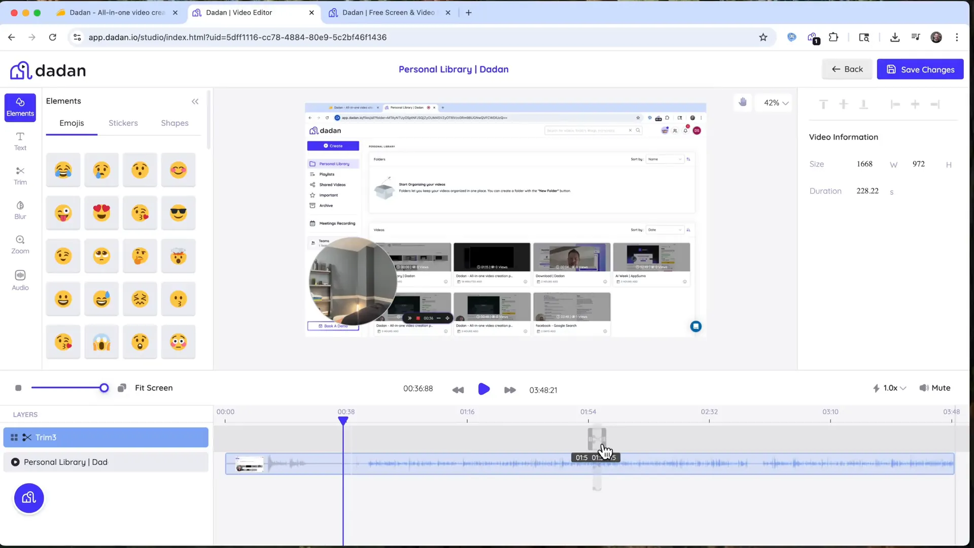Click the zoom-out small square icon
The height and width of the screenshot is (548, 974).
pyautogui.click(x=18, y=388)
